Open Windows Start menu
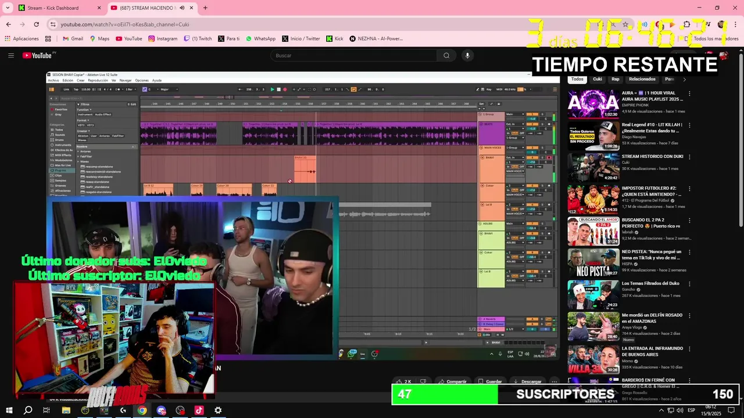The width and height of the screenshot is (744, 418). [x=9, y=410]
